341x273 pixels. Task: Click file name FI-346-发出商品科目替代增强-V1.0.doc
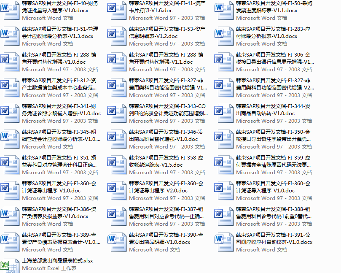point(166,135)
